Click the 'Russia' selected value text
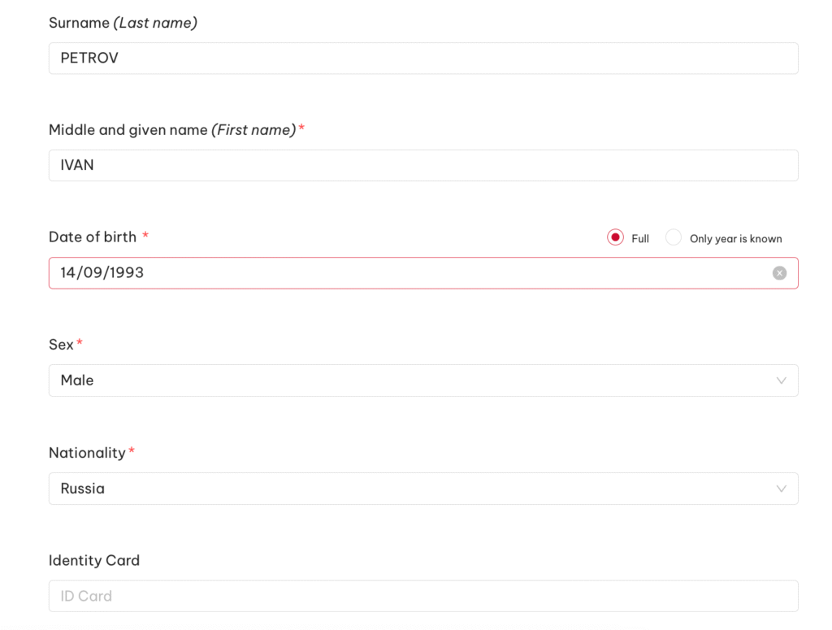This screenshot has height=630, width=832. 83,489
